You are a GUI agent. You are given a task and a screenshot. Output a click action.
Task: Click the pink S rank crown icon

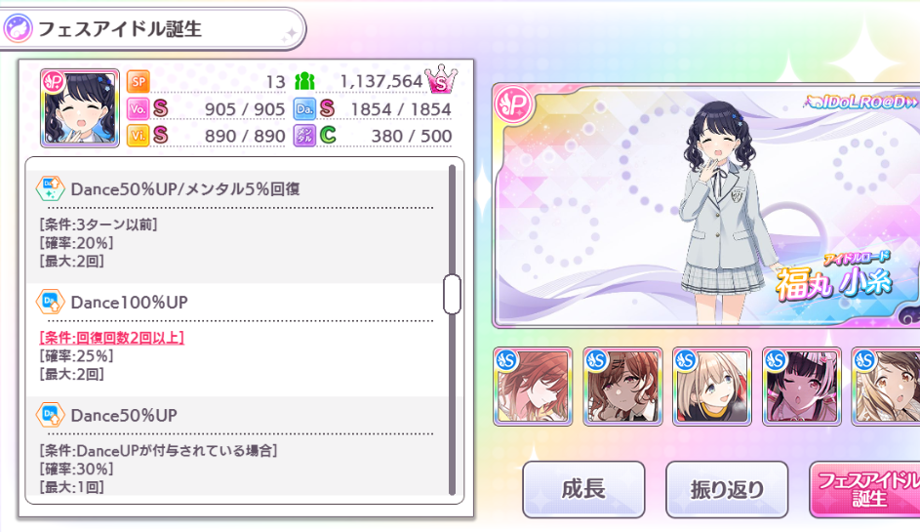click(441, 80)
